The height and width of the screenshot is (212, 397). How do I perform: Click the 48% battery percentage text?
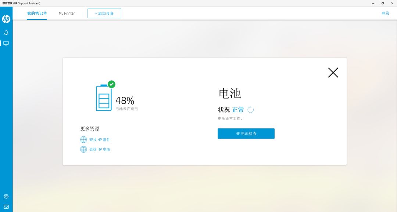125,100
